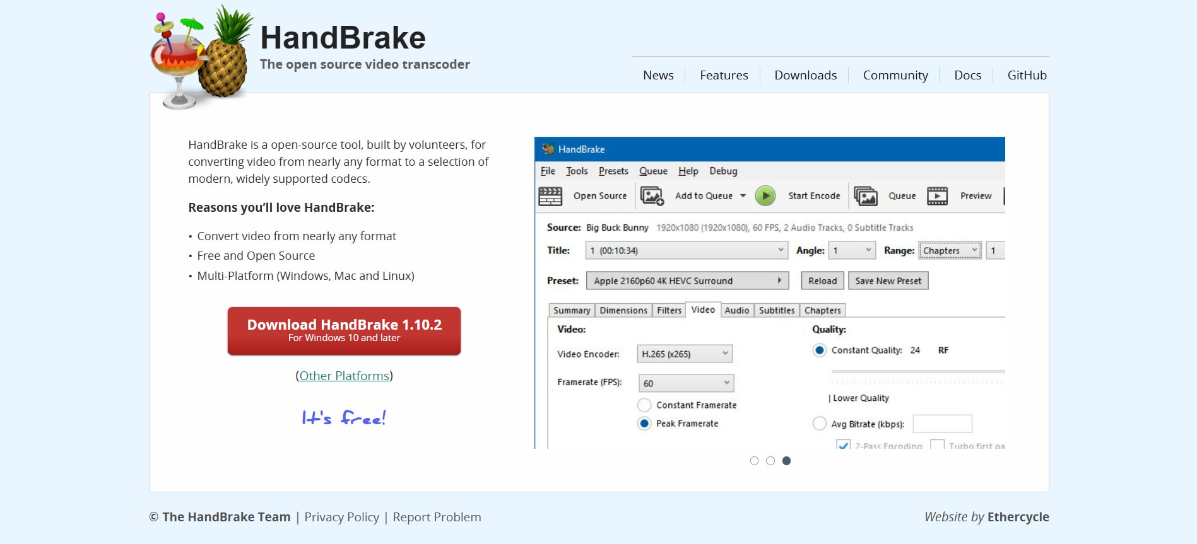Click the HandBrake site title heading
1197x544 pixels.
point(343,38)
